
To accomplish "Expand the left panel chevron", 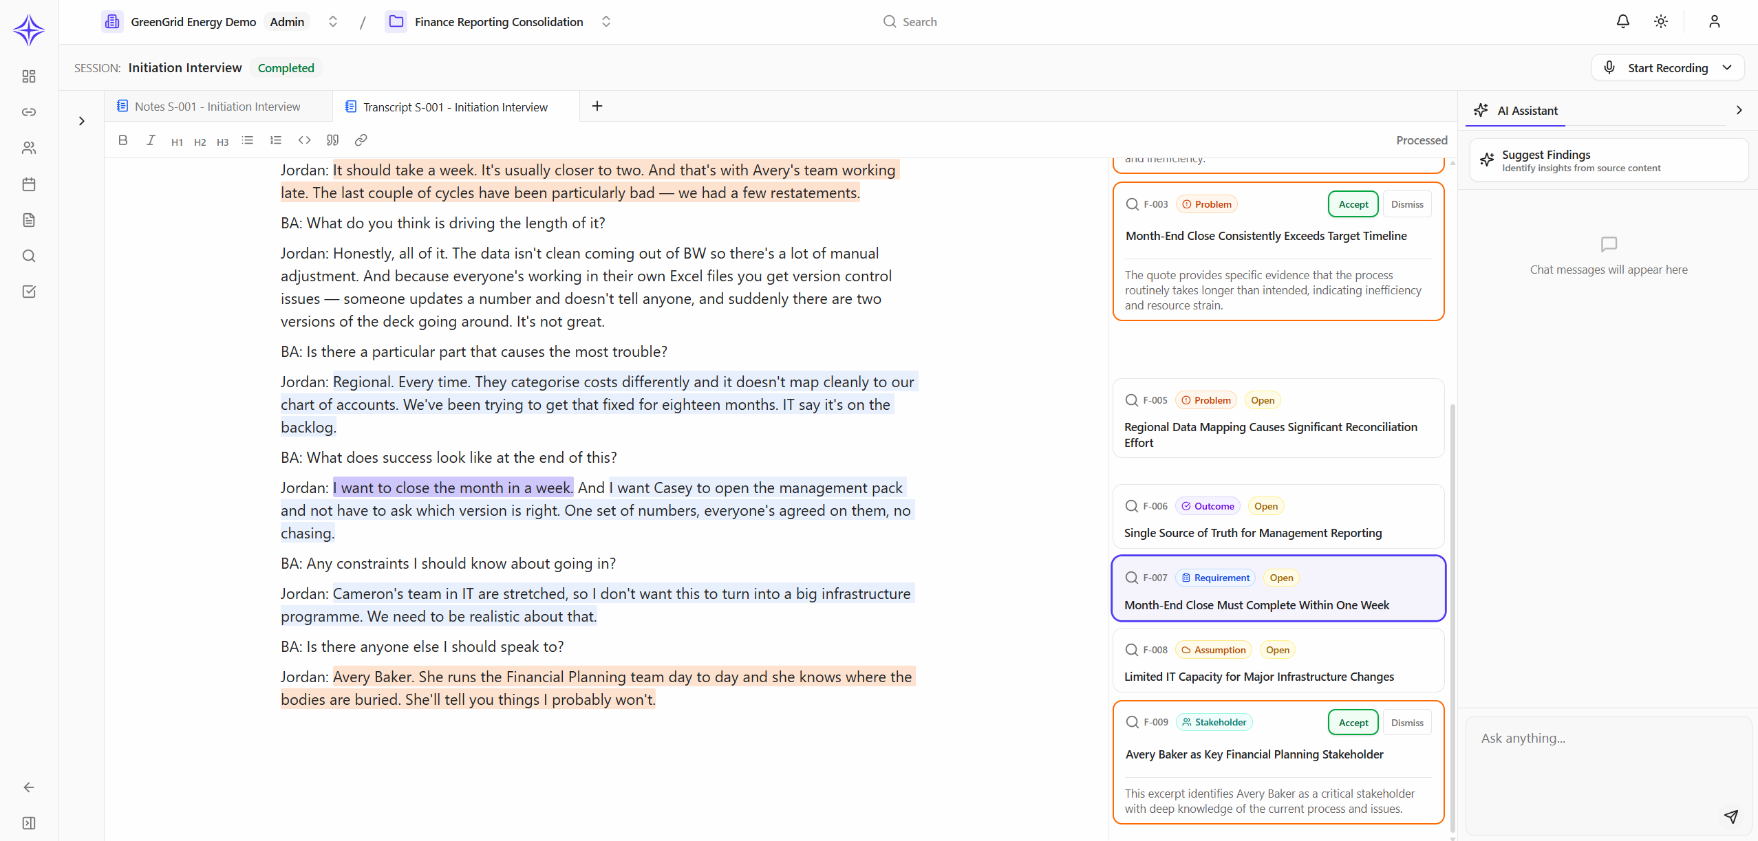I will [x=82, y=121].
